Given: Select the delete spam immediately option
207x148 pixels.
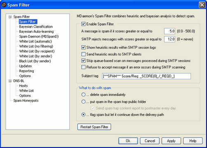Looking at the screenshot, I should pos(84,95).
